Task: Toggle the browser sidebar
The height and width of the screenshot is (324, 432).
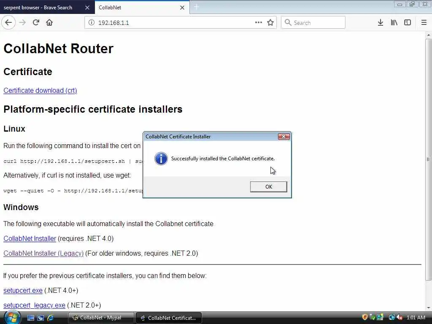Action: [408, 23]
